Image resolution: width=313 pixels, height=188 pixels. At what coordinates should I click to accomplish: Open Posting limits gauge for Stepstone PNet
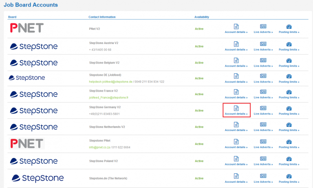tap(289, 142)
